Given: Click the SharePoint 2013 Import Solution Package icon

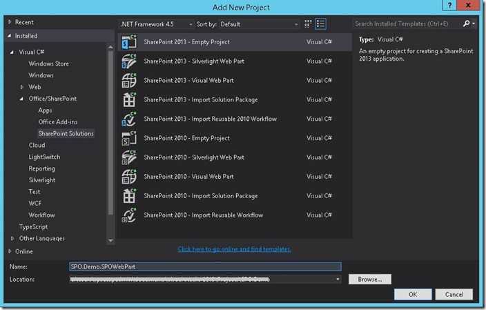Looking at the screenshot, I should point(129,99).
